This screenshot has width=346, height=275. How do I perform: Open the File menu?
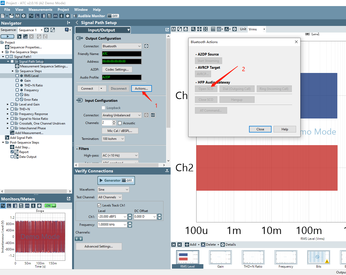(7, 10)
